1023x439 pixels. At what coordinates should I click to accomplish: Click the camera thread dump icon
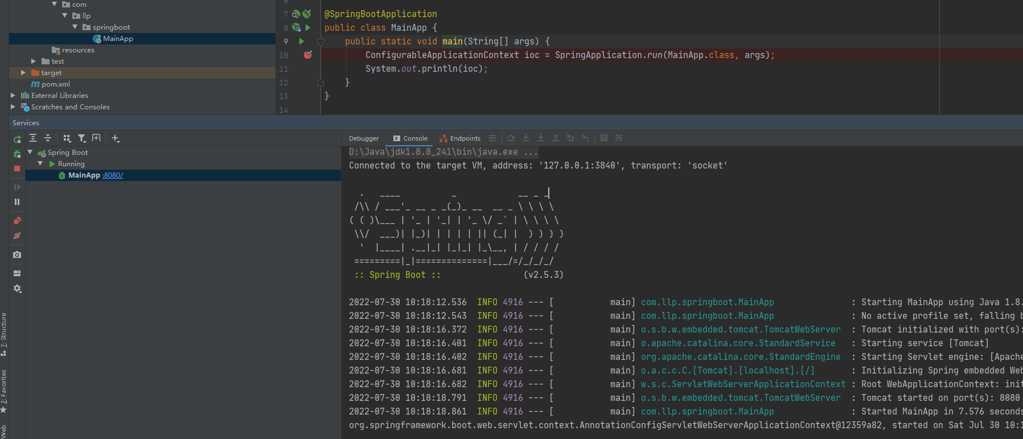point(17,255)
